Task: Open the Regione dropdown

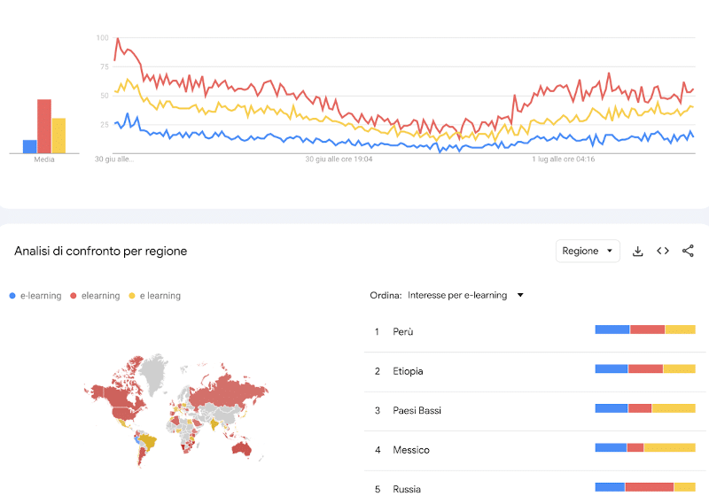Action: (588, 252)
